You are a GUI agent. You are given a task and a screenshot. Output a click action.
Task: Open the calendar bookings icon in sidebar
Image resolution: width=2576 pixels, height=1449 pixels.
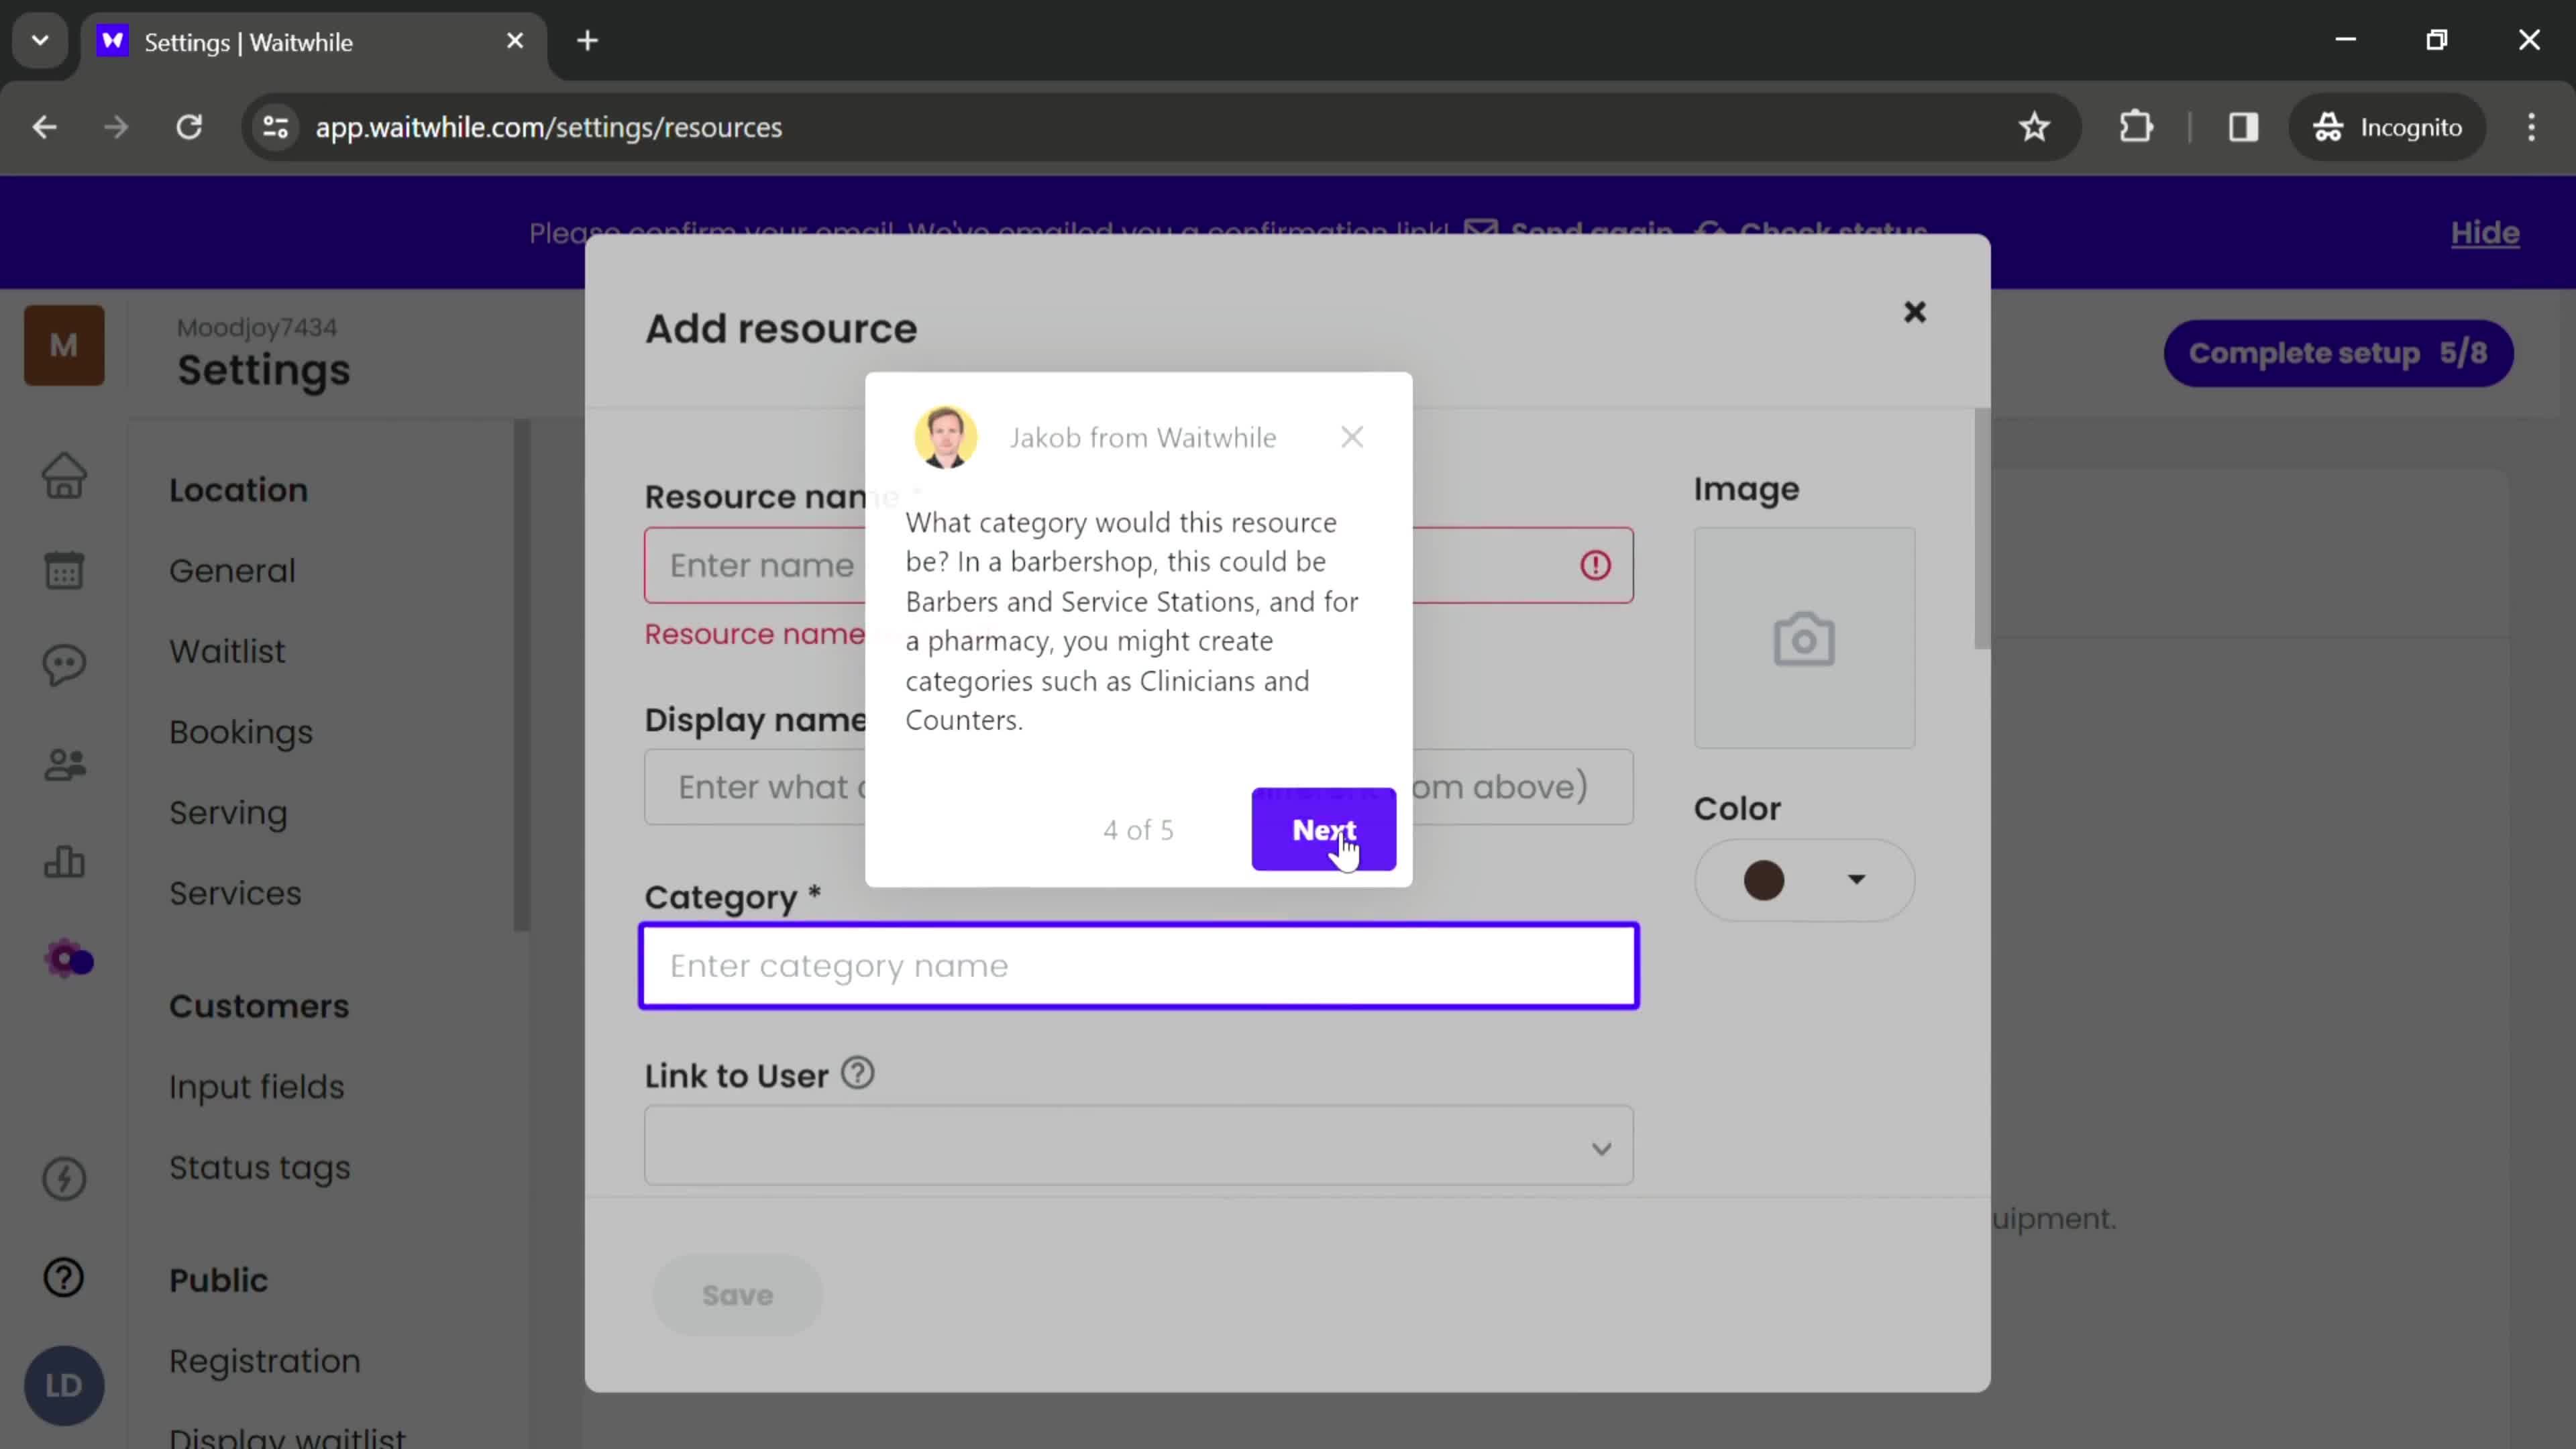coord(64,570)
